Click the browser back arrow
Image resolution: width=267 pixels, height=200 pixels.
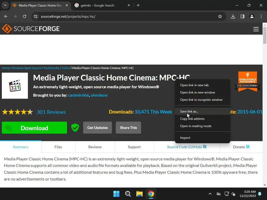point(6,16)
